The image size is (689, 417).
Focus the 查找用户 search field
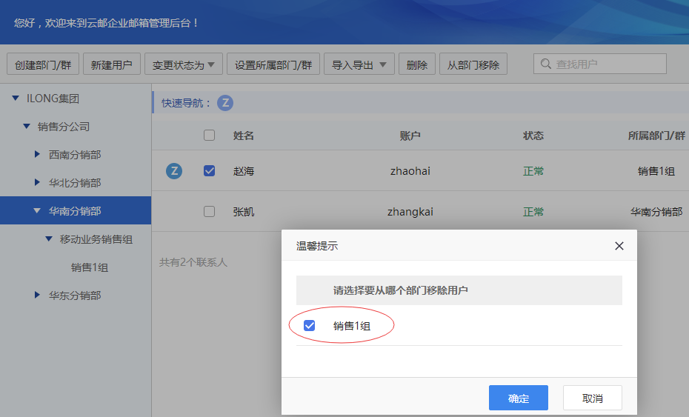(x=600, y=64)
